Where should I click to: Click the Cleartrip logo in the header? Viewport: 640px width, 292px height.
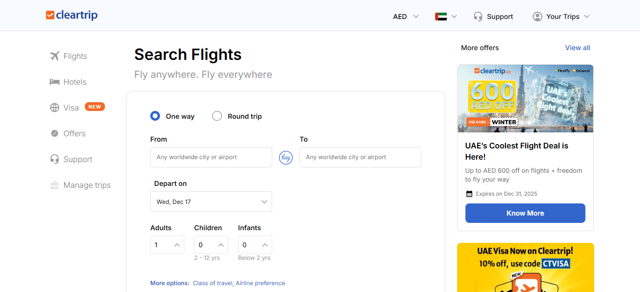71,15
